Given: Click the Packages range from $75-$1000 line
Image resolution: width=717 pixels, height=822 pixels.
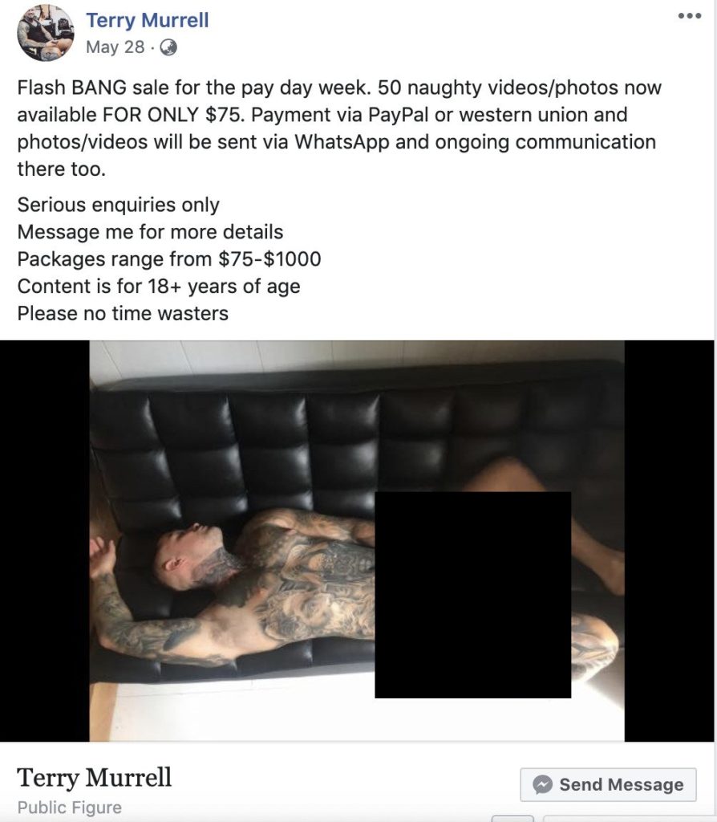Looking at the screenshot, I should coord(169,259).
